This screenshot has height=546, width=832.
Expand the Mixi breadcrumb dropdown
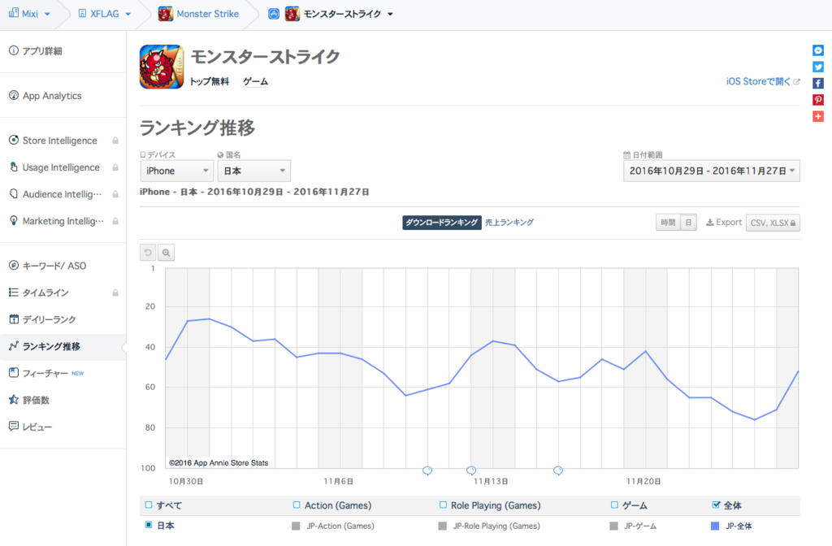pos(47,15)
